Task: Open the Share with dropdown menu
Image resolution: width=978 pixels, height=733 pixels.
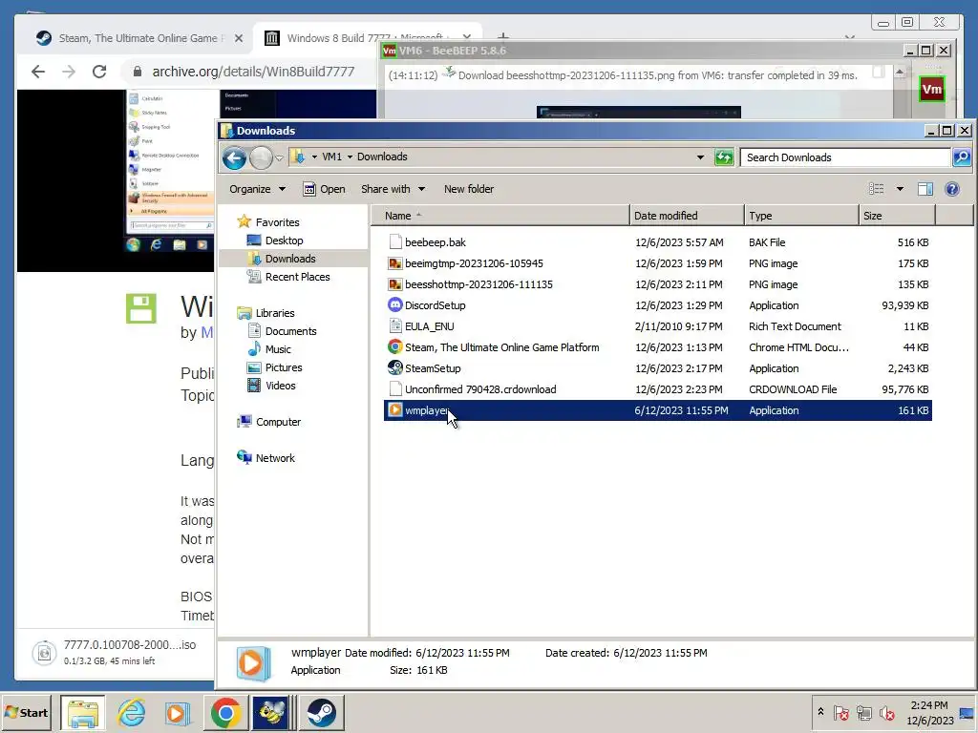Action: click(x=393, y=189)
